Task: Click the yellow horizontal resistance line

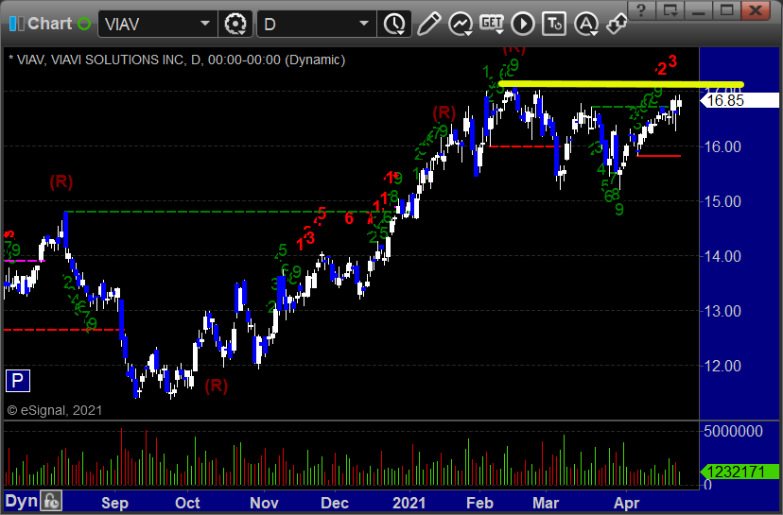Action: coord(621,84)
